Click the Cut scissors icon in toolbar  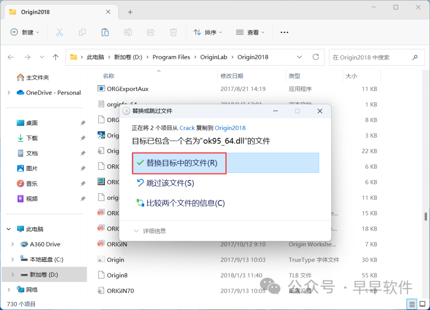(59, 32)
